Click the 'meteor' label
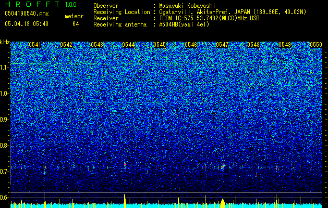Viewport: 328px width, 208px height. [x=74, y=16]
